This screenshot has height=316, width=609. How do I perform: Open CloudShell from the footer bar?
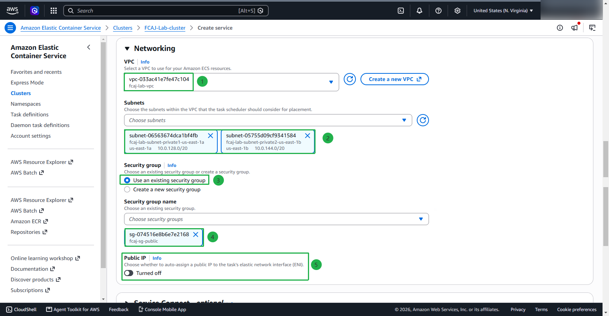(x=22, y=310)
